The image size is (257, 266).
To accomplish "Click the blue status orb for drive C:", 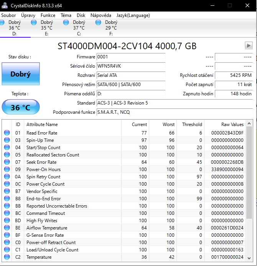I will pyautogui.click(x=66, y=22).
